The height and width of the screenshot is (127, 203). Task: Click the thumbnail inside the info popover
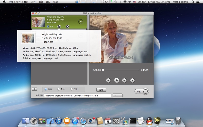28,38
